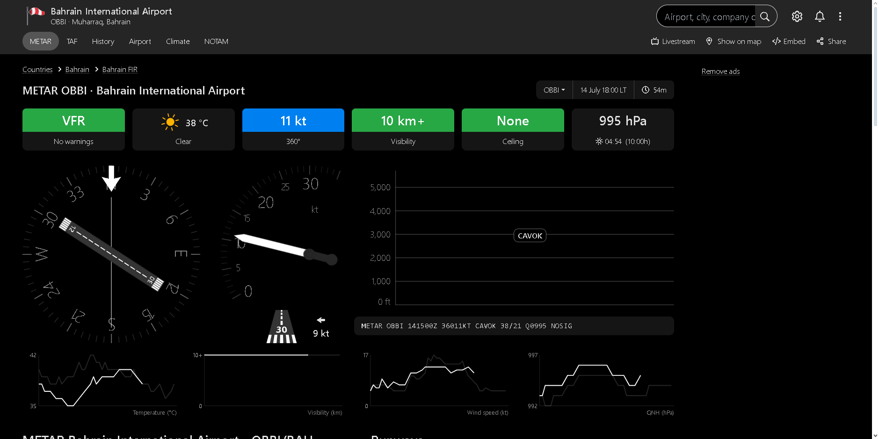This screenshot has width=879, height=439.
Task: Open the OBBI station dropdown
Action: pyautogui.click(x=554, y=90)
